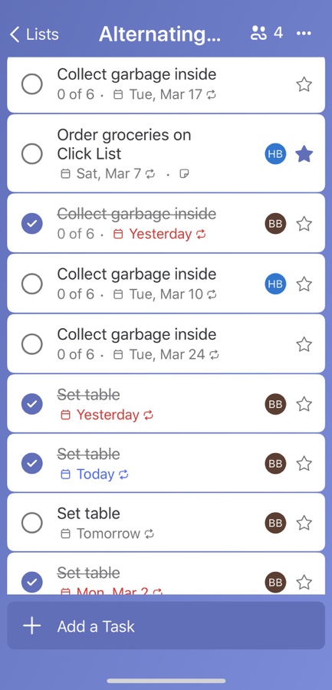Open the three-dot more options menu

pos(304,34)
